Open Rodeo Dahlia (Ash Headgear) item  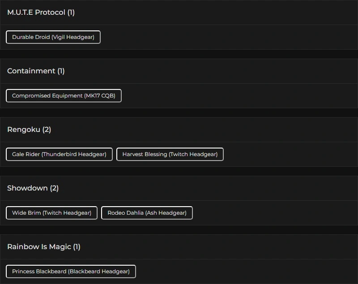pos(147,213)
